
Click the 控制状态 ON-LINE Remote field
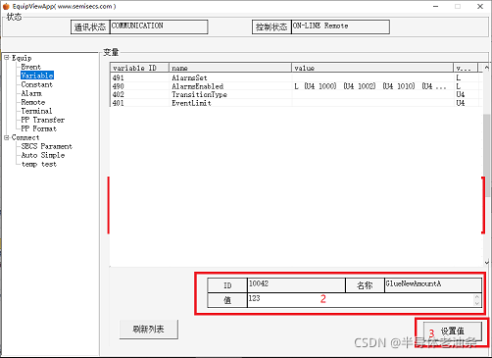click(340, 26)
